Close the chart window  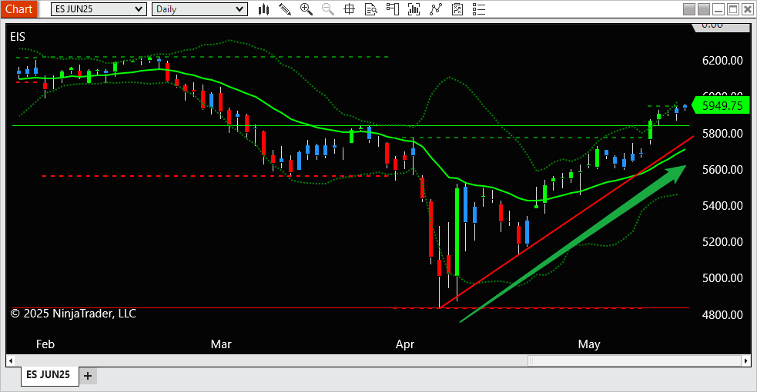(748, 9)
